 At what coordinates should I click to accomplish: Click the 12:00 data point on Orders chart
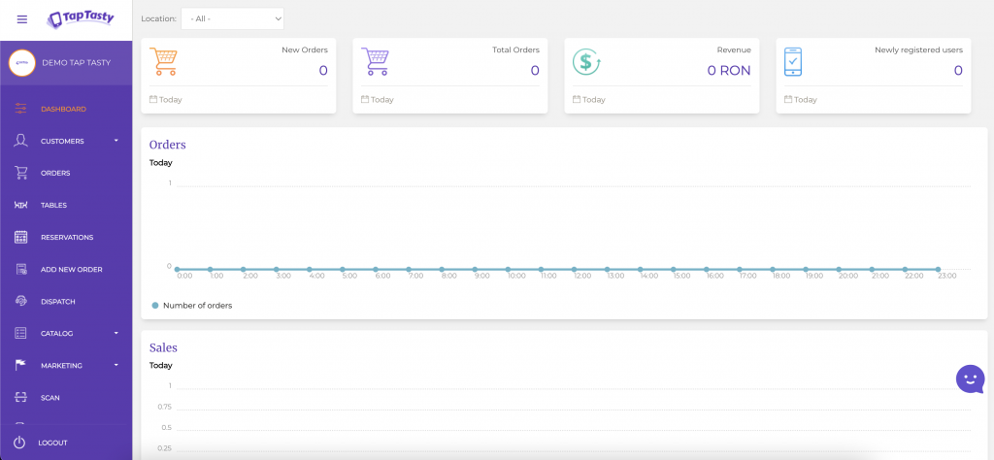click(574, 269)
